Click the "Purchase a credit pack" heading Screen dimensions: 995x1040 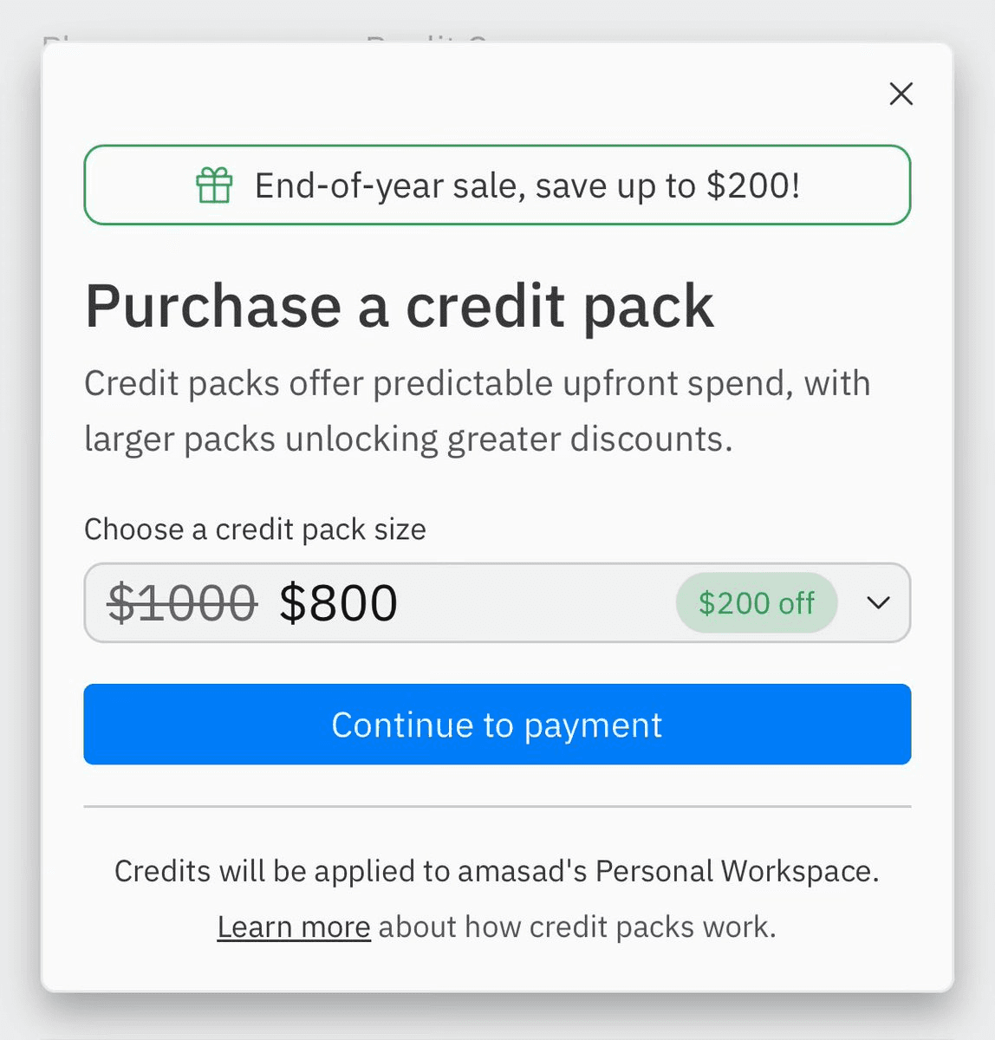[x=400, y=307]
